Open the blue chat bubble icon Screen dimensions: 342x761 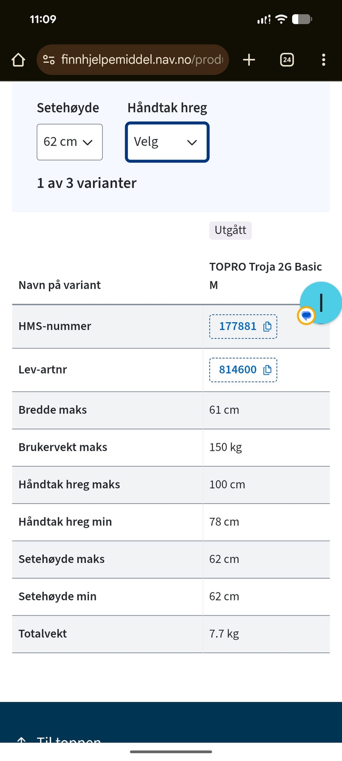(x=306, y=315)
